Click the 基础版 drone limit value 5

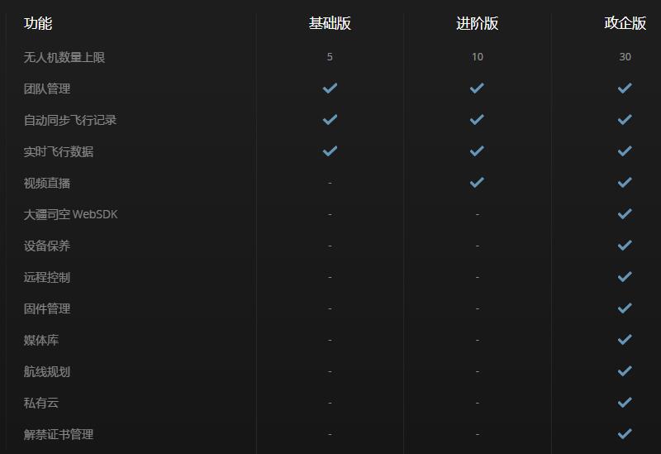click(330, 57)
